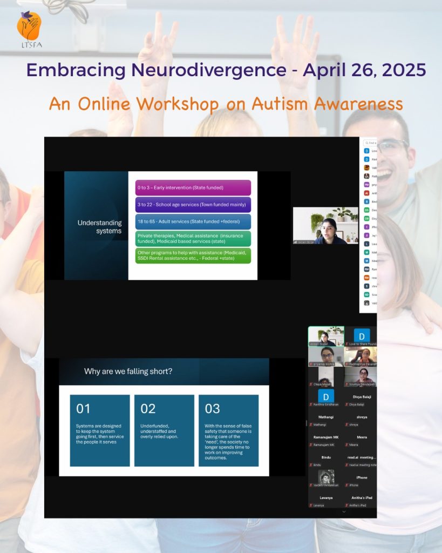Open the highlighted active speaker gallery tile

(326, 336)
